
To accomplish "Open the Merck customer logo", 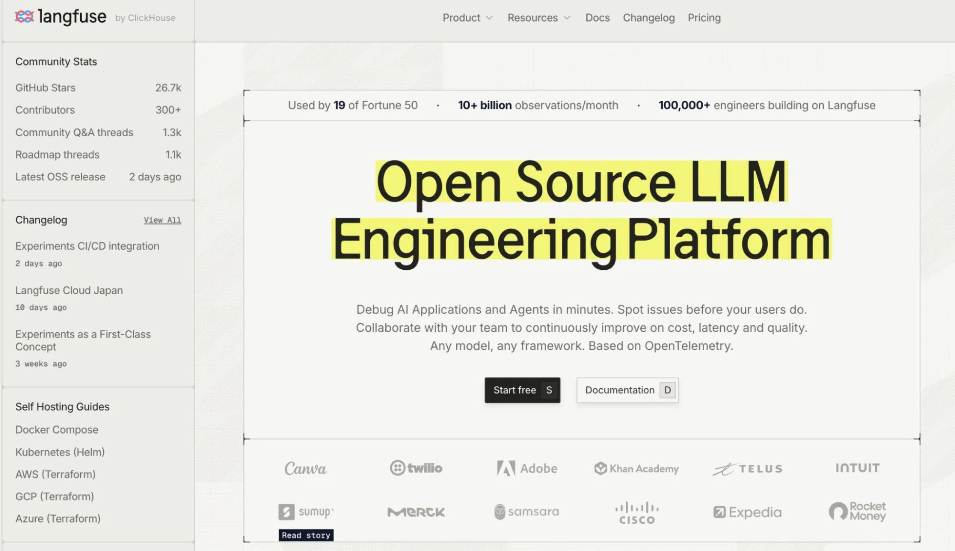I will coord(416,512).
